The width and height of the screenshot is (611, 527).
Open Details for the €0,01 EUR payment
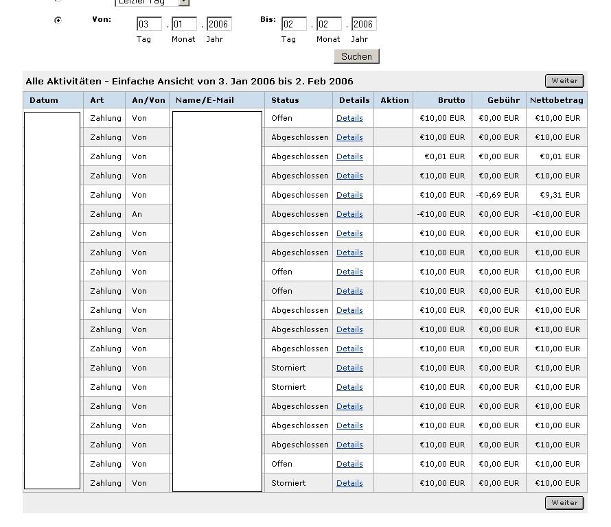(x=349, y=156)
